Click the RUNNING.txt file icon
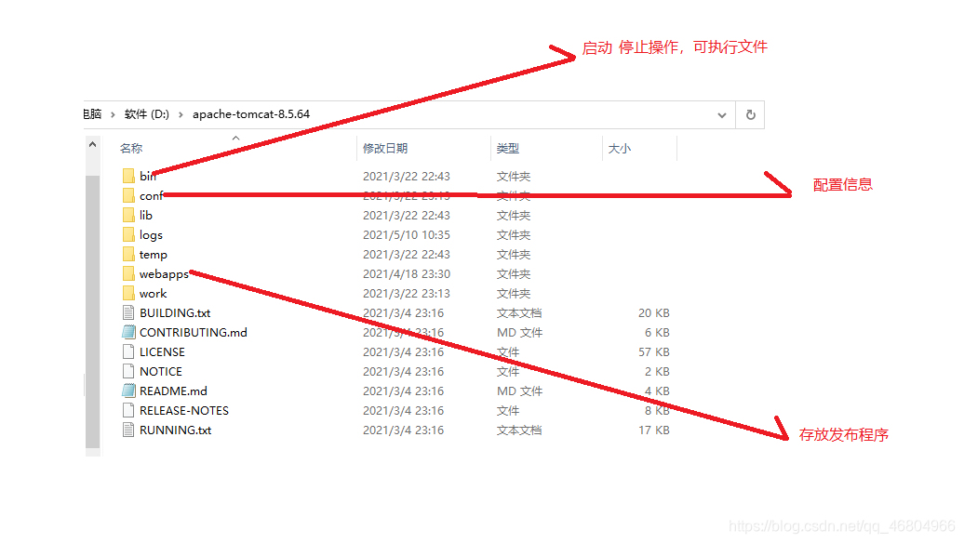 click(128, 430)
